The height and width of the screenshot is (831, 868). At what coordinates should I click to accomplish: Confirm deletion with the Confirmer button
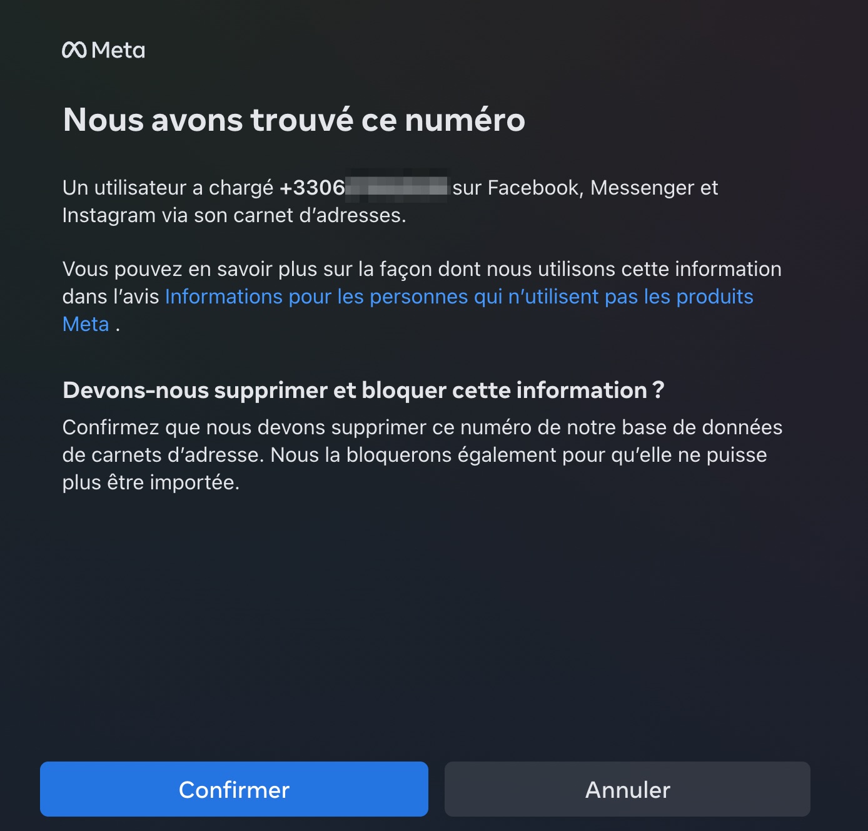pyautogui.click(x=234, y=789)
